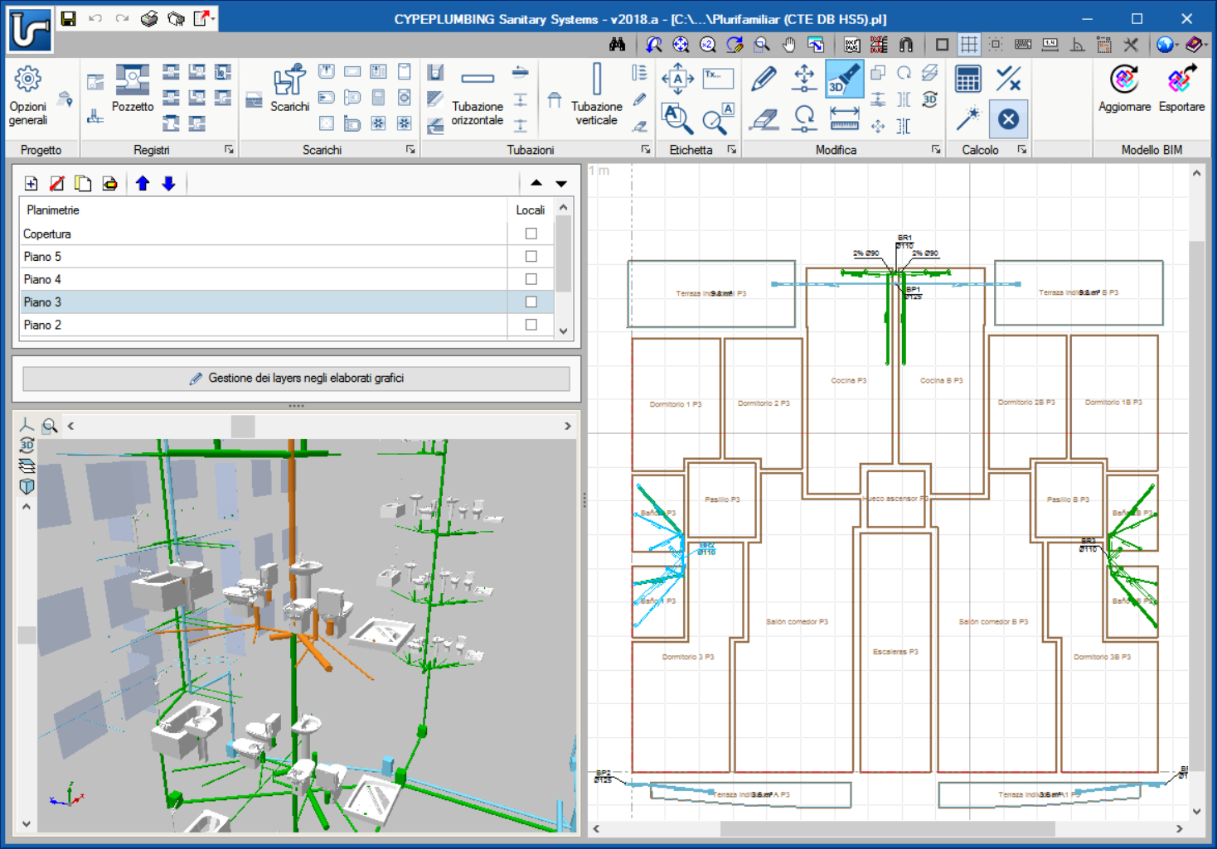Click the floor list vertical scrollbar
This screenshot has height=849, width=1217.
[564, 269]
